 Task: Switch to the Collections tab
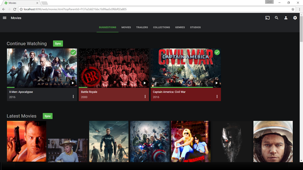[x=161, y=27]
